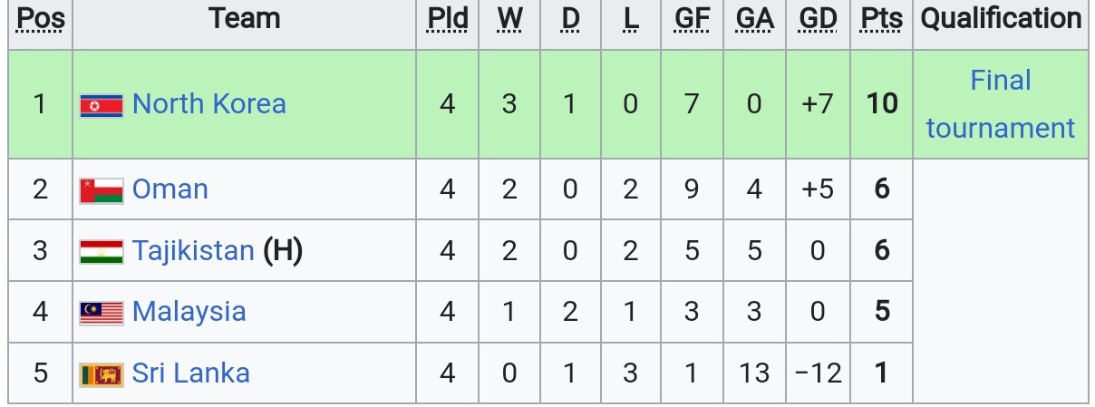Screen dimensions: 1095x407
Task: Click the L column header abbreviation
Action: [631, 19]
